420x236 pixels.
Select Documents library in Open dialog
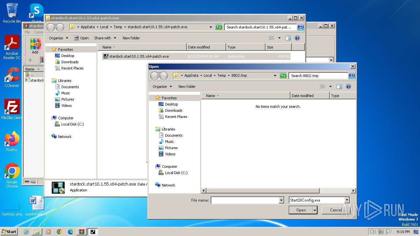coord(174,135)
